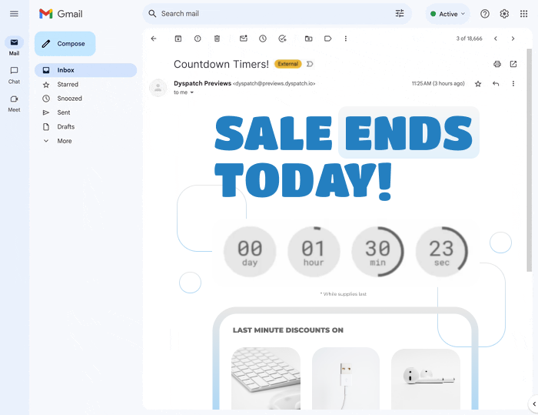Screen dimensions: 538x415
Task: Click sender avatar picture
Action: (158, 88)
